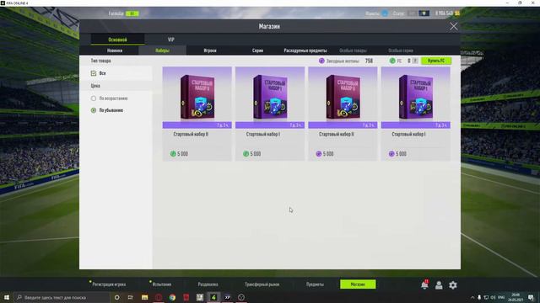Click the keyboard language indicator

click(x=501, y=297)
